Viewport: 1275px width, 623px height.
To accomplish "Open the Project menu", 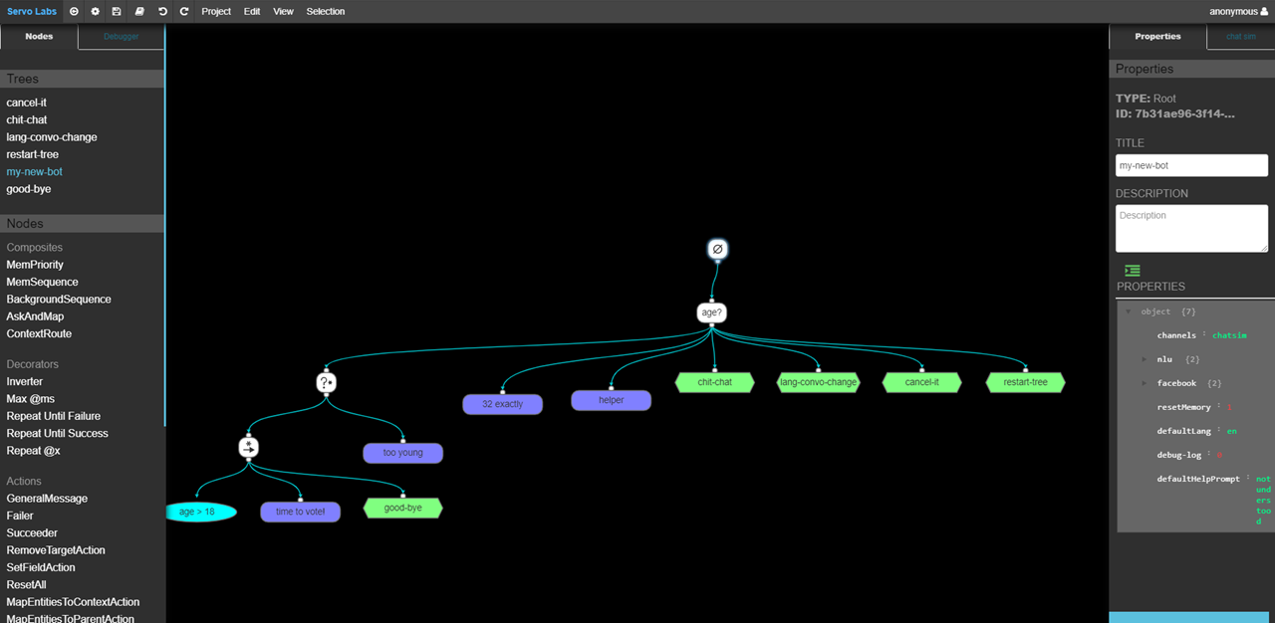I will pos(216,12).
